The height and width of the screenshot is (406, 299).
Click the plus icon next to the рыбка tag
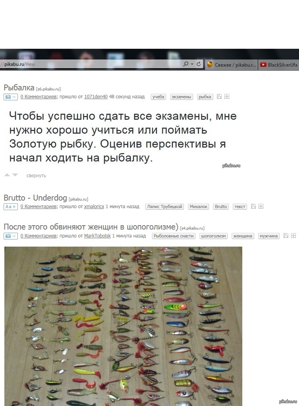pos(227,97)
